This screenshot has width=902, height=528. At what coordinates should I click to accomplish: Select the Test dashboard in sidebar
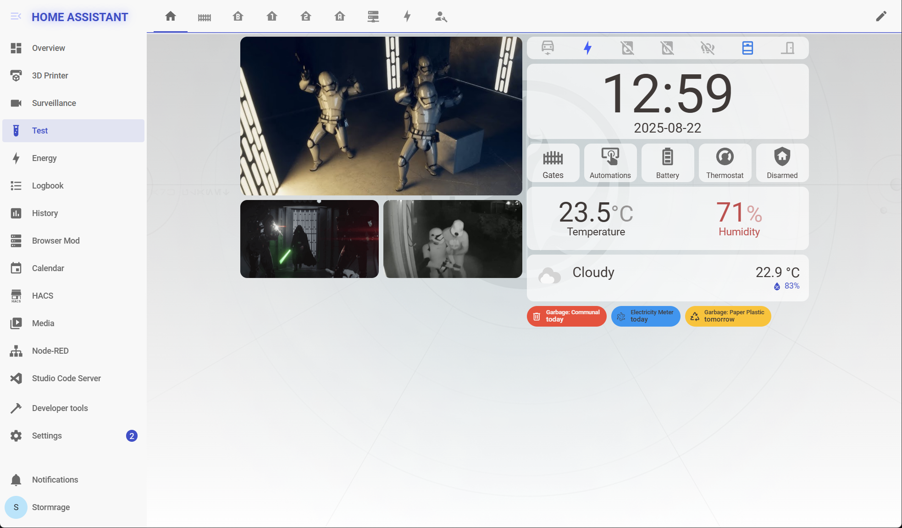pos(73,131)
